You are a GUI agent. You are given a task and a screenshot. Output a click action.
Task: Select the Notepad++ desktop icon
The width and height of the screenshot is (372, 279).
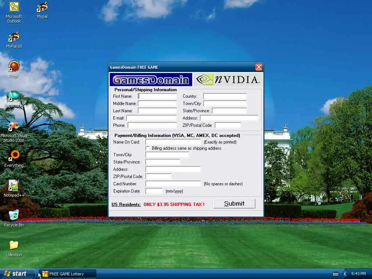(x=14, y=189)
